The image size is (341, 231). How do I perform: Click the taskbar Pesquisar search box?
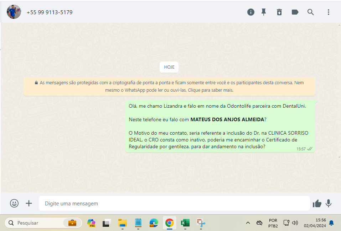click(x=43, y=223)
